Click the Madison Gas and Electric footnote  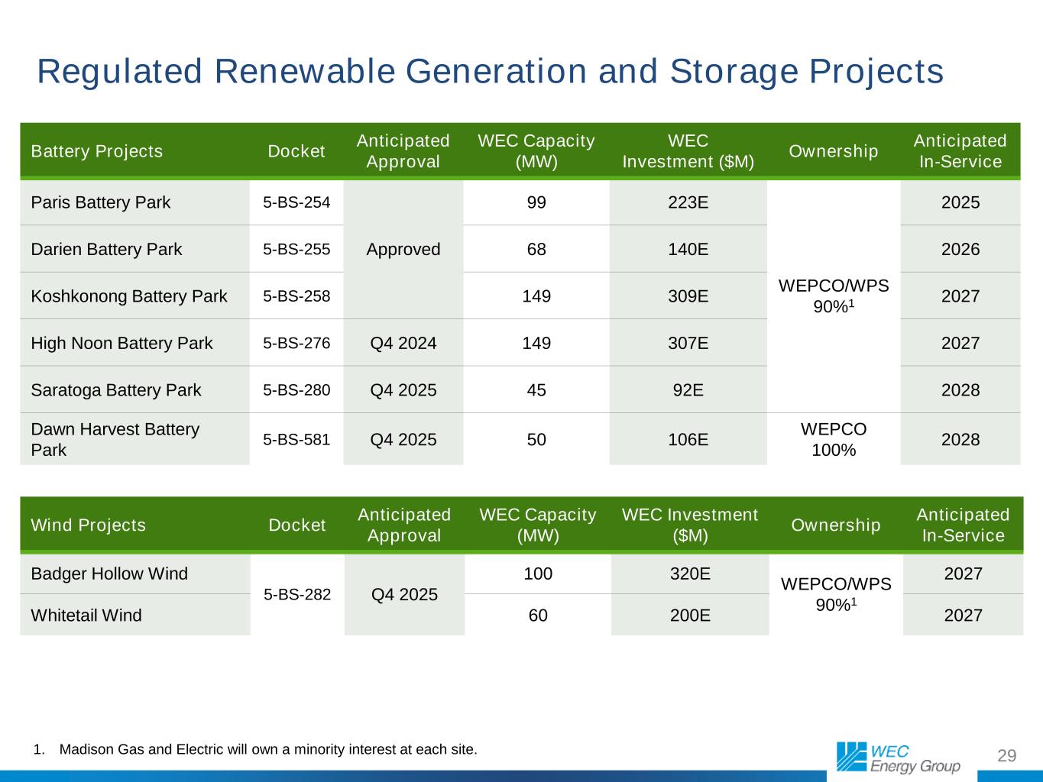(267, 749)
